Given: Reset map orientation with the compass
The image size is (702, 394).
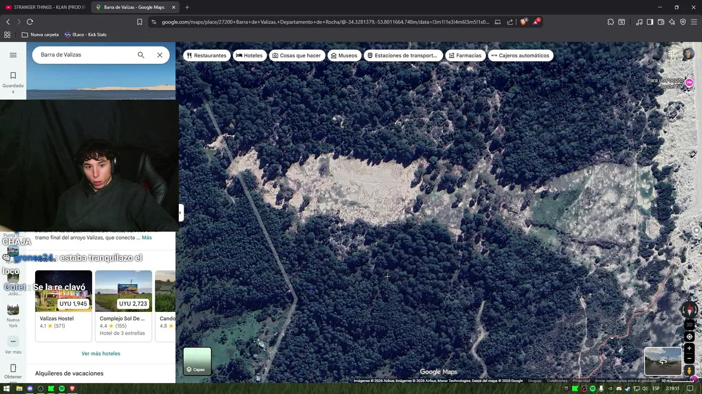Looking at the screenshot, I should (689, 310).
